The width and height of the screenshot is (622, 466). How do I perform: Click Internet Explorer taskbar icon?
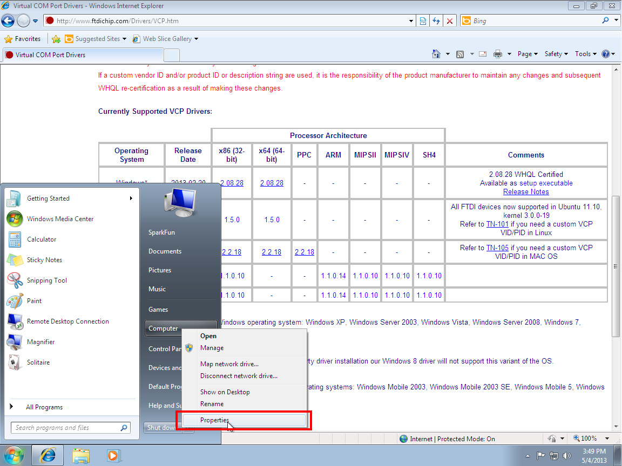[48, 455]
